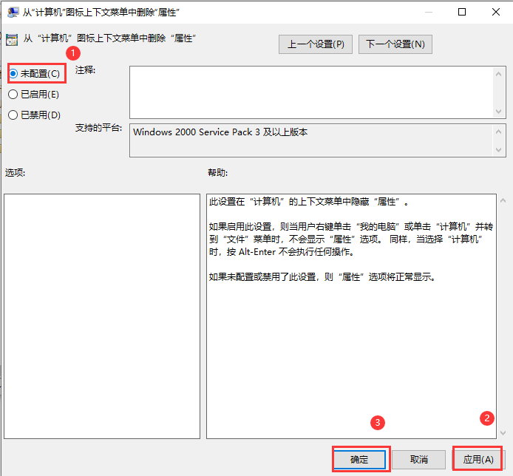The image size is (513, 476).
Task: Click help panel scroll down arrow
Action: (503, 433)
